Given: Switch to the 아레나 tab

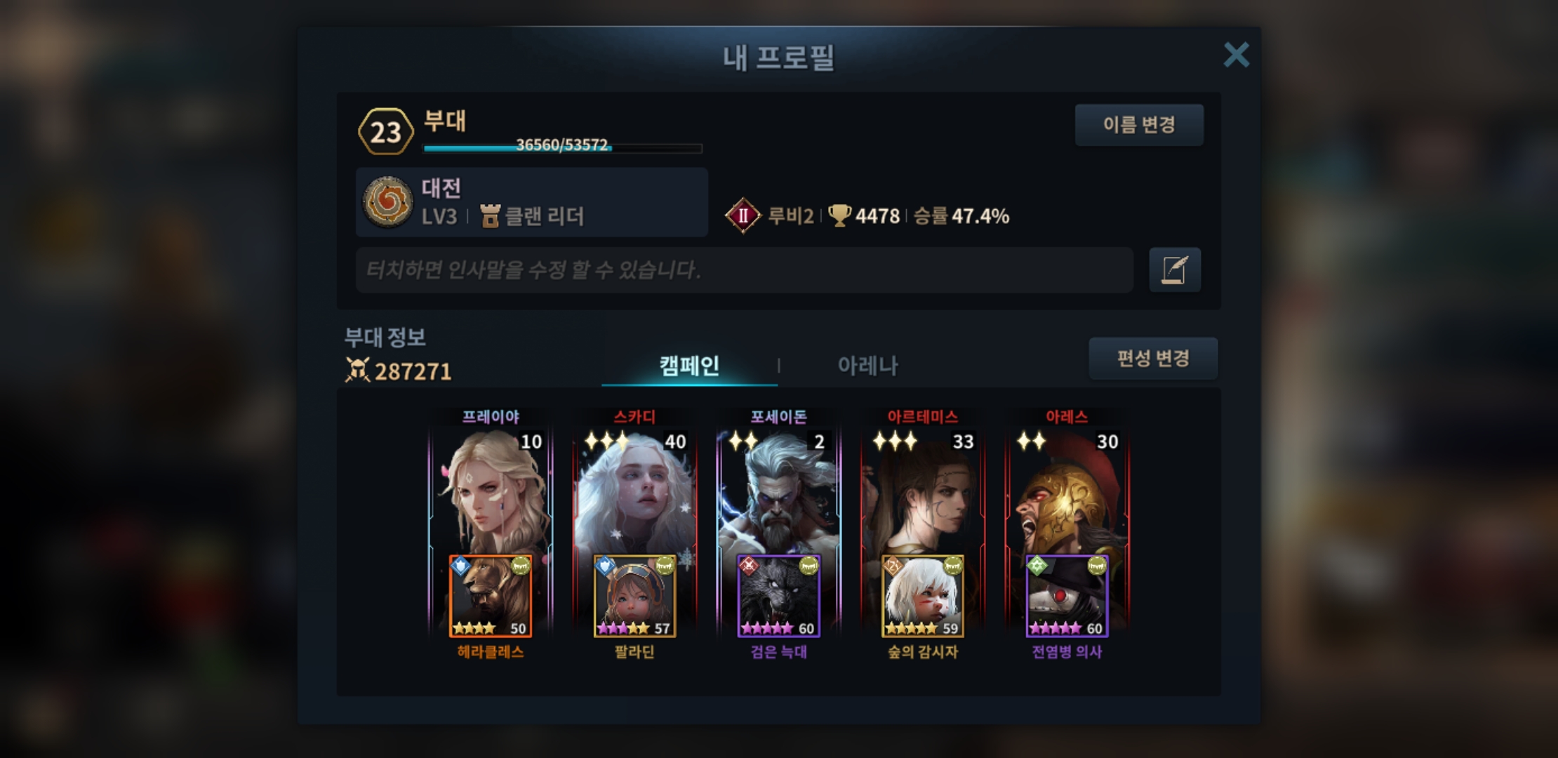Looking at the screenshot, I should pyautogui.click(x=867, y=366).
